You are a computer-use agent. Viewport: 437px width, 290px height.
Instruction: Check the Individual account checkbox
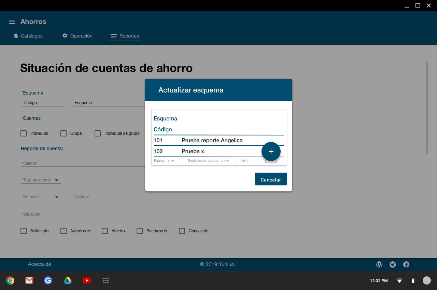(x=24, y=133)
